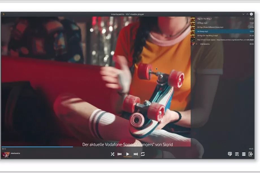Select '02 Dogs.mp3' in playlist
260x173 pixels.
(202, 23)
